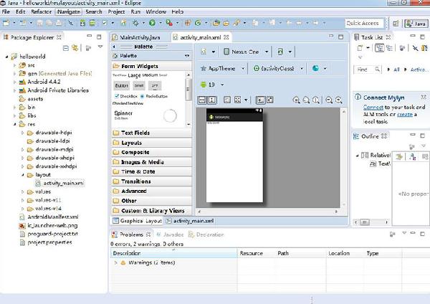Click the Open Type icon in toolbar
The height and width of the screenshot is (304, 430).
[216, 23]
